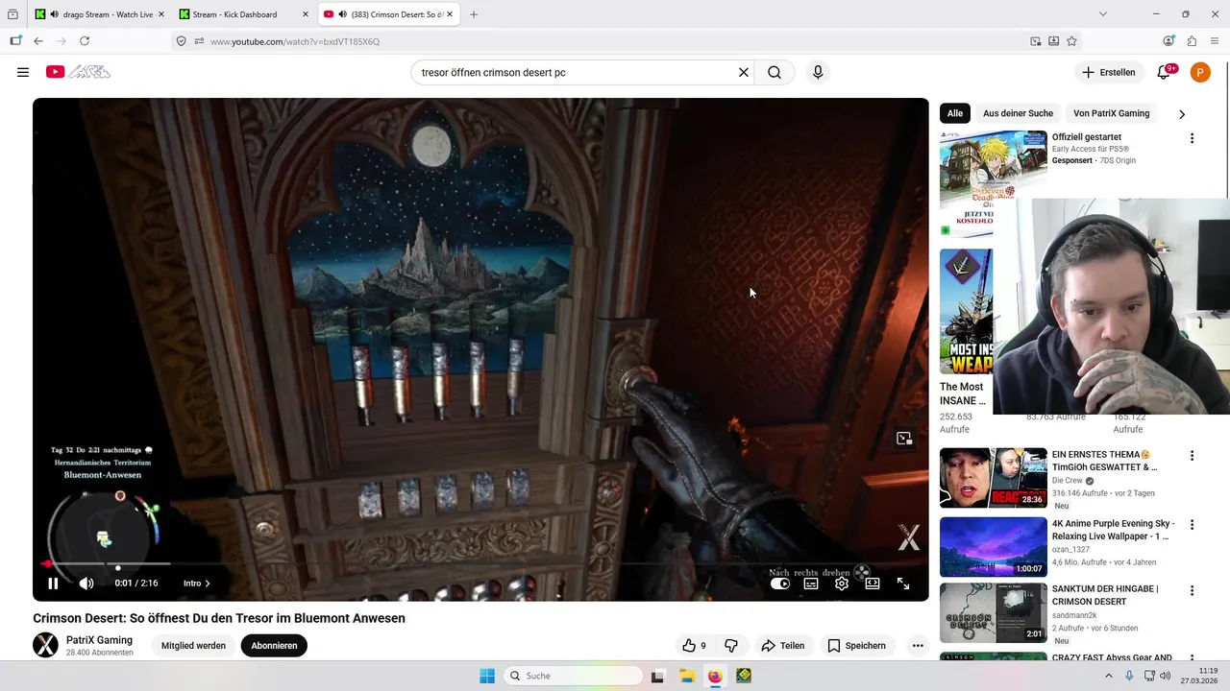This screenshot has width=1230, height=691.
Task: Mute the Crimson Desert tab audio icon
Action: (x=342, y=14)
